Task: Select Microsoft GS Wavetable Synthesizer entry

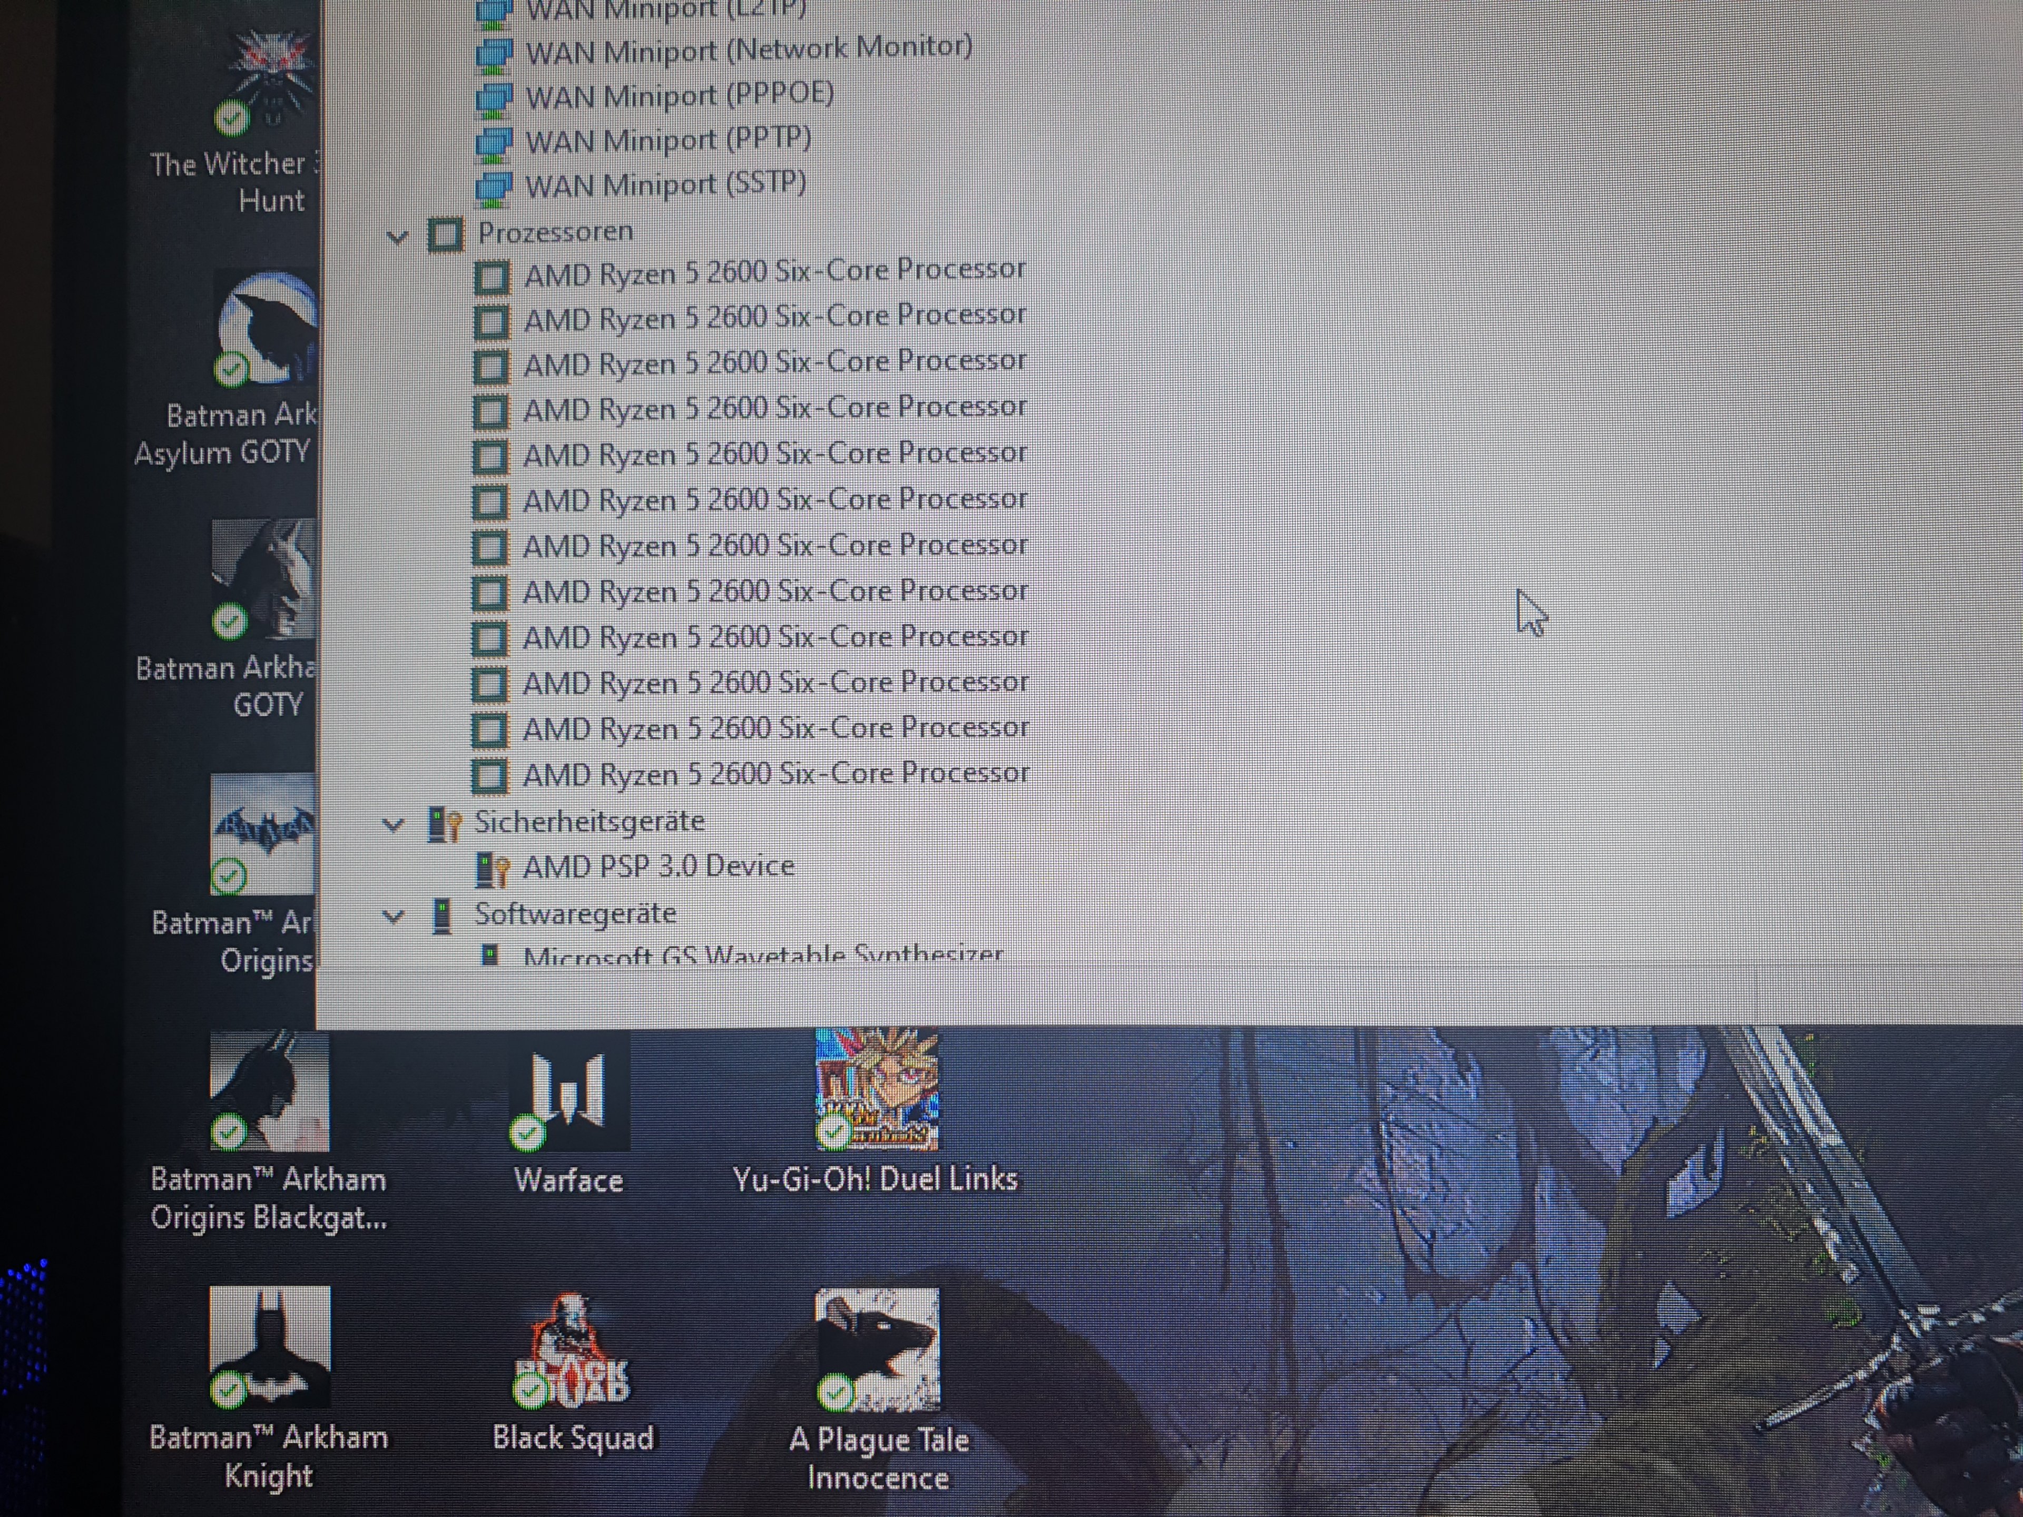Action: pyautogui.click(x=762, y=955)
